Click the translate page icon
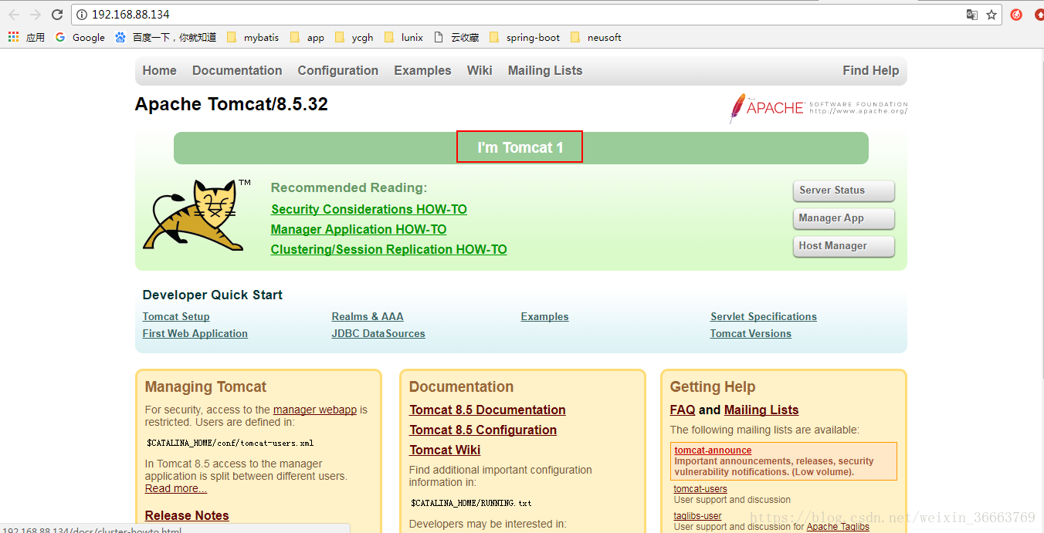The image size is (1044, 533). pyautogui.click(x=972, y=15)
